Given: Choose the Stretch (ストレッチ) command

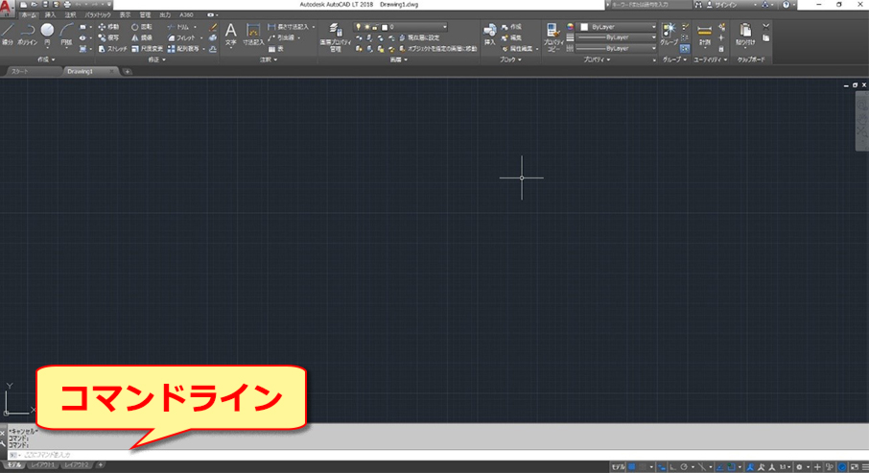Looking at the screenshot, I should 112,49.
